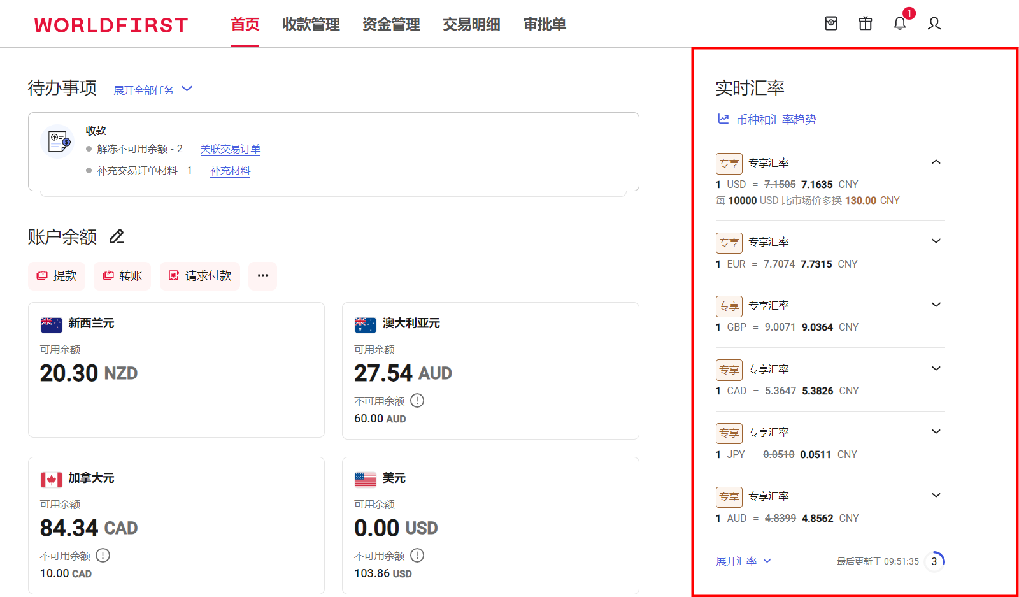Expand the EUR 专享汇率 entry
This screenshot has width=1019, height=597.
click(936, 241)
